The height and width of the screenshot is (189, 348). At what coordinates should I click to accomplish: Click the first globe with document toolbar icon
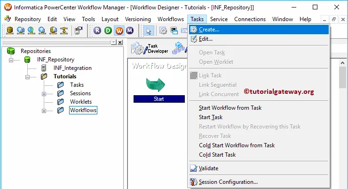click(20, 30)
